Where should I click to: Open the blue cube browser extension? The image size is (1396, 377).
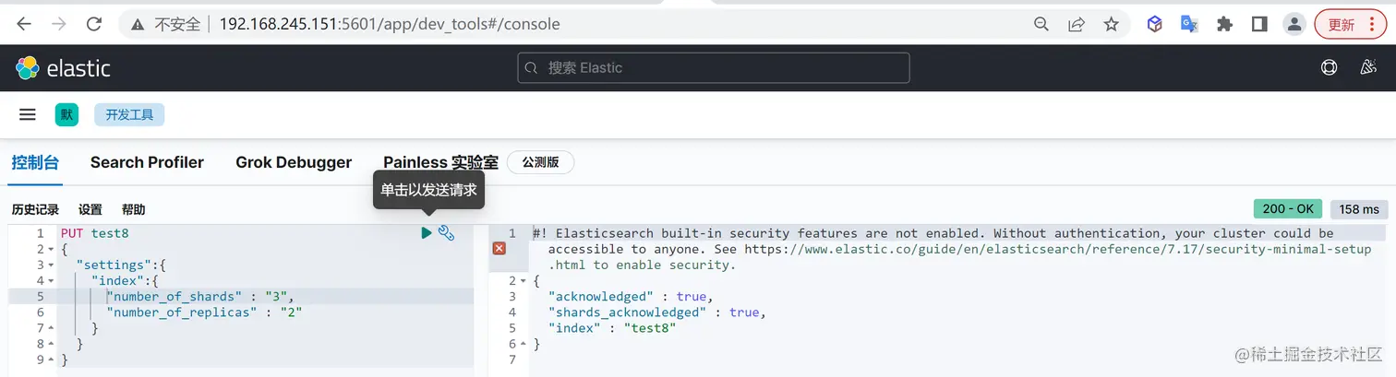pos(1155,24)
